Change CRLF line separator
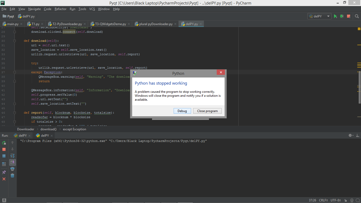Viewport: 361px width, 203px height. click(x=323, y=200)
